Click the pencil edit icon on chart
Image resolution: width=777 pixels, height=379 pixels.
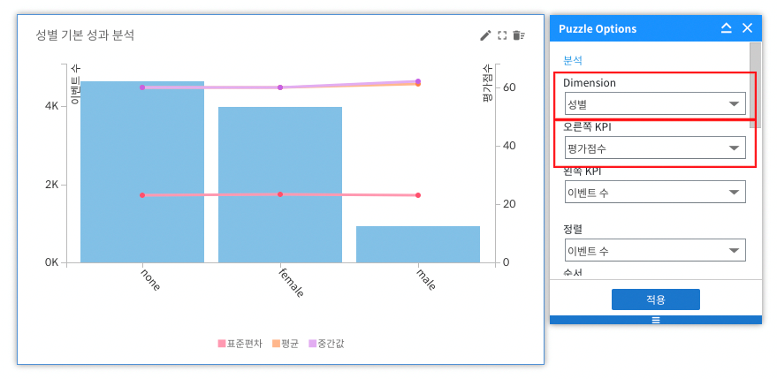485,35
